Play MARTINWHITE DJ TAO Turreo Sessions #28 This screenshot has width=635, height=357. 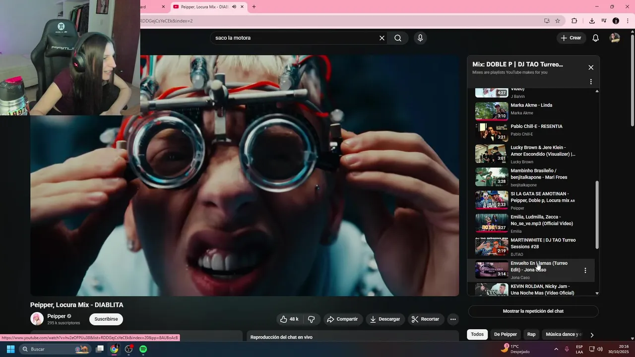point(531,246)
